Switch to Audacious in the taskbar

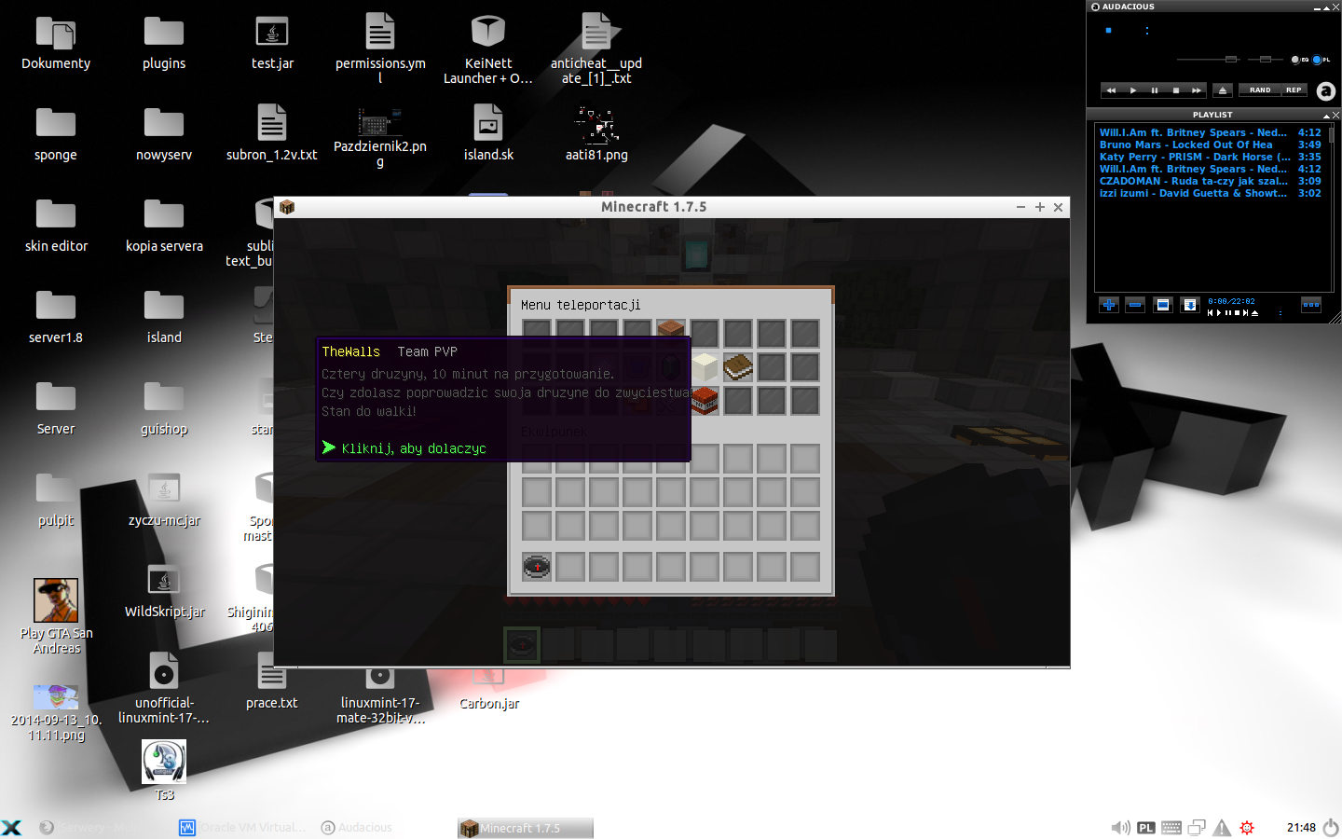(357, 828)
